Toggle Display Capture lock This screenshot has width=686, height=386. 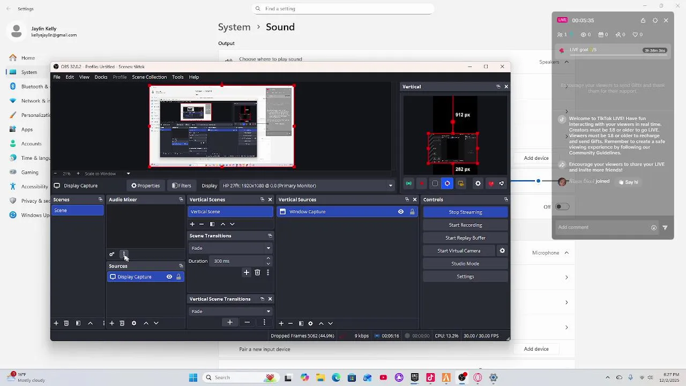click(x=178, y=277)
